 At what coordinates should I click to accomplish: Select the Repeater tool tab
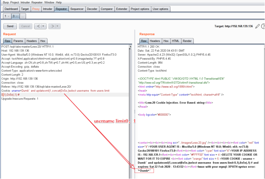pyautogui.click(x=61, y=9)
